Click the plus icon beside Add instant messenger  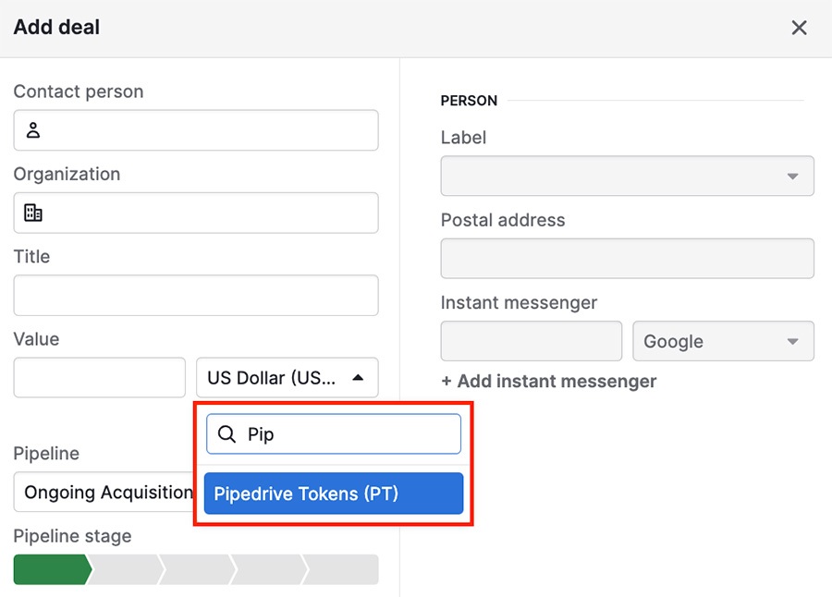point(447,381)
